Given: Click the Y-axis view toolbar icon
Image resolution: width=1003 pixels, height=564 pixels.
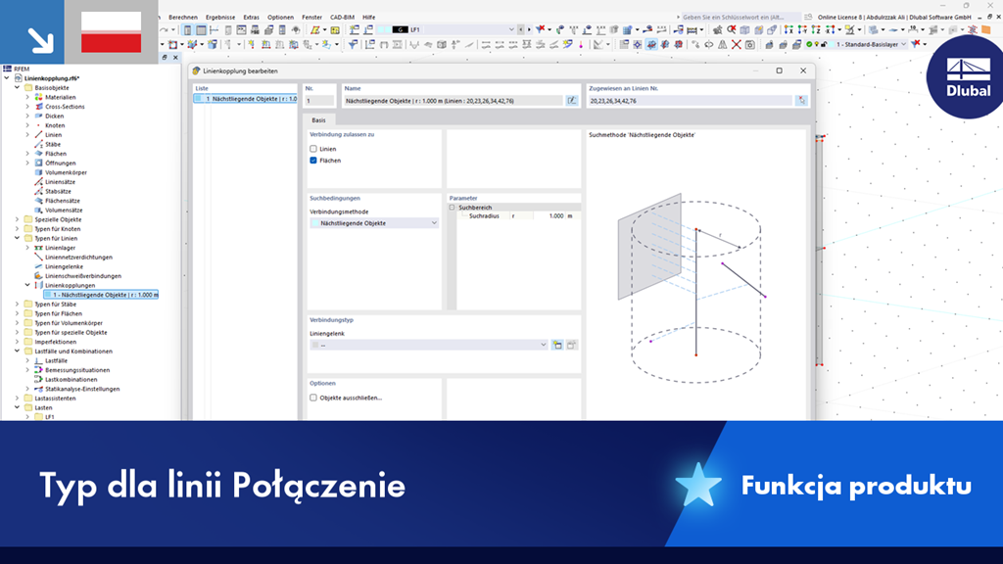Looking at the screenshot, I should tap(802, 30).
